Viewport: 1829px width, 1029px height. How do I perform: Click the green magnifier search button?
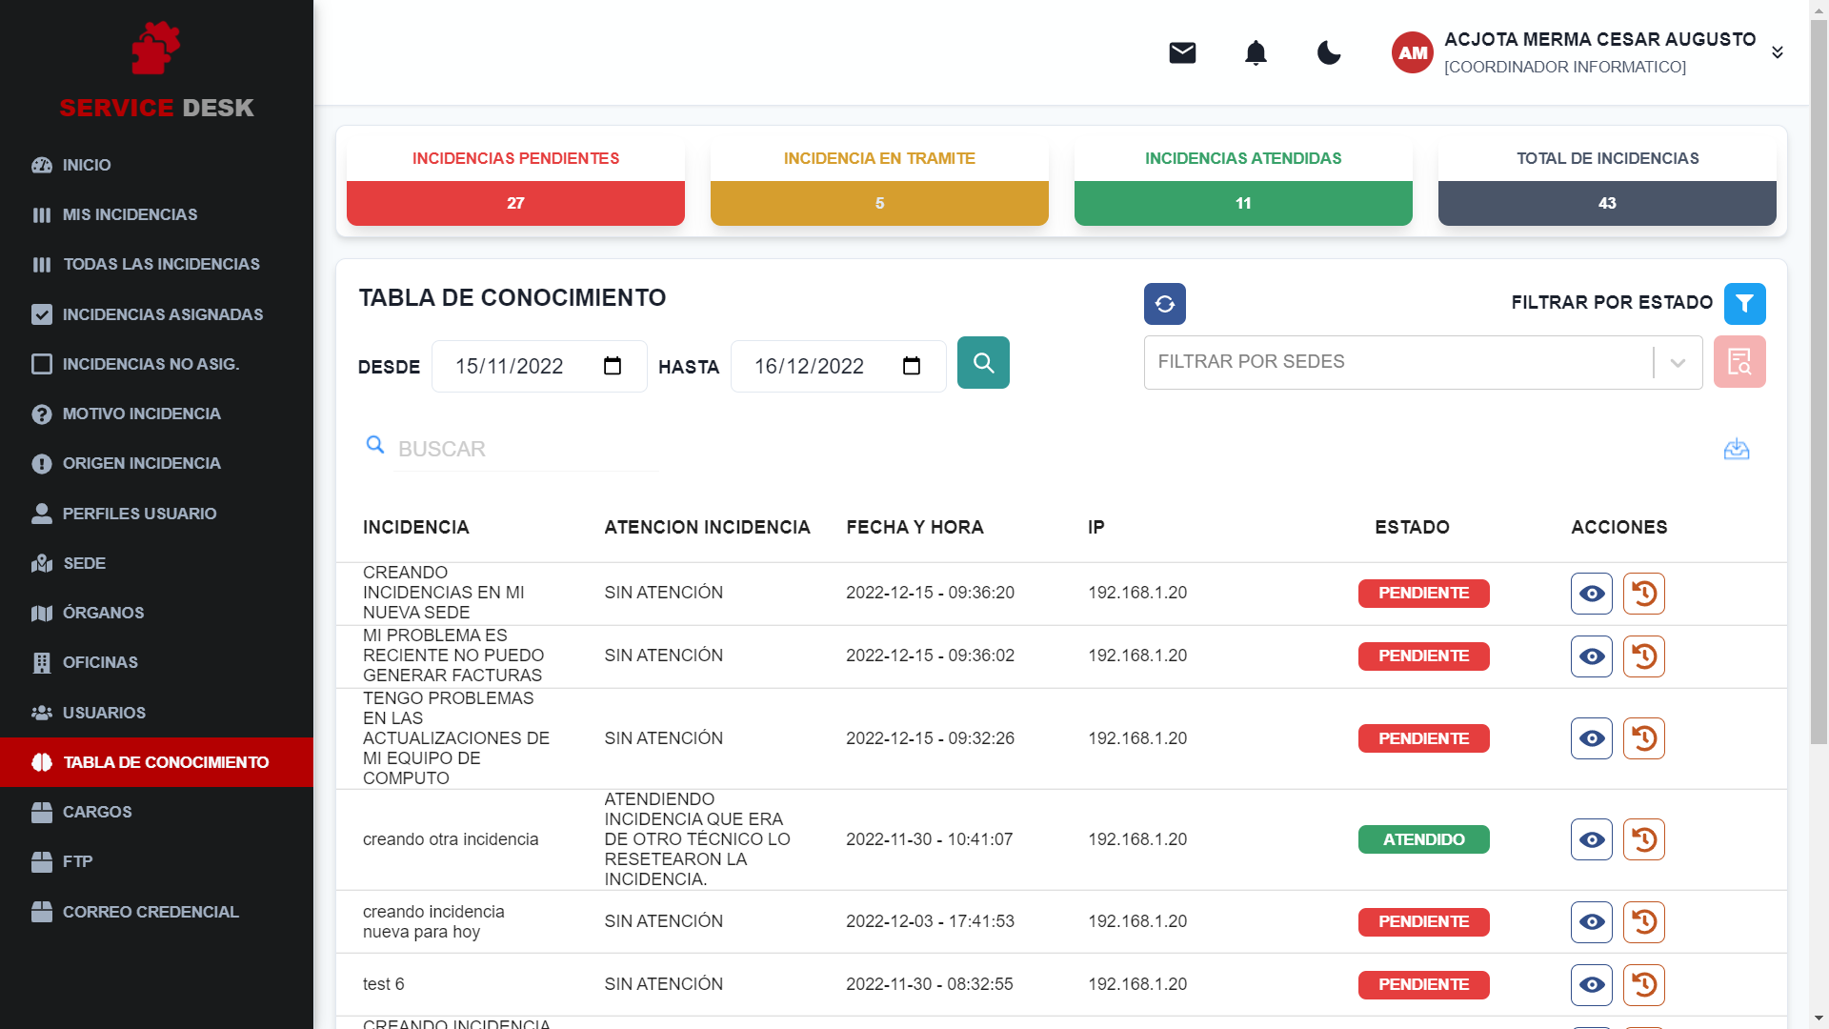[983, 362]
